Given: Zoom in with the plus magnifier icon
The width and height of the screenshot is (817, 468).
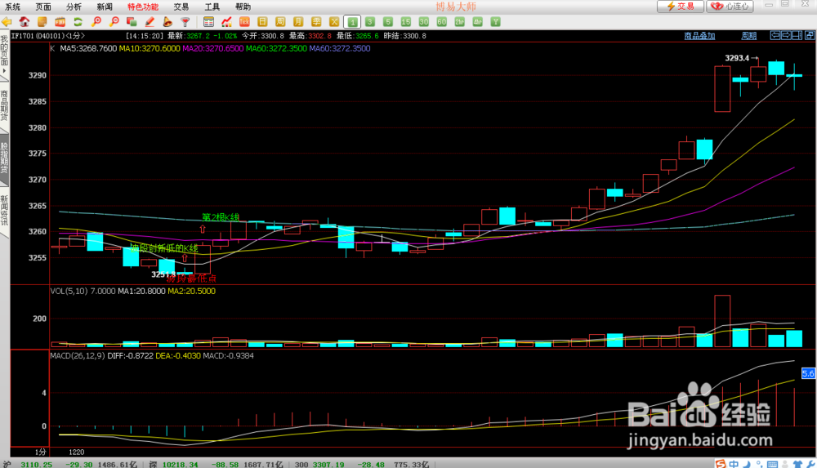Looking at the screenshot, I should (x=96, y=22).
